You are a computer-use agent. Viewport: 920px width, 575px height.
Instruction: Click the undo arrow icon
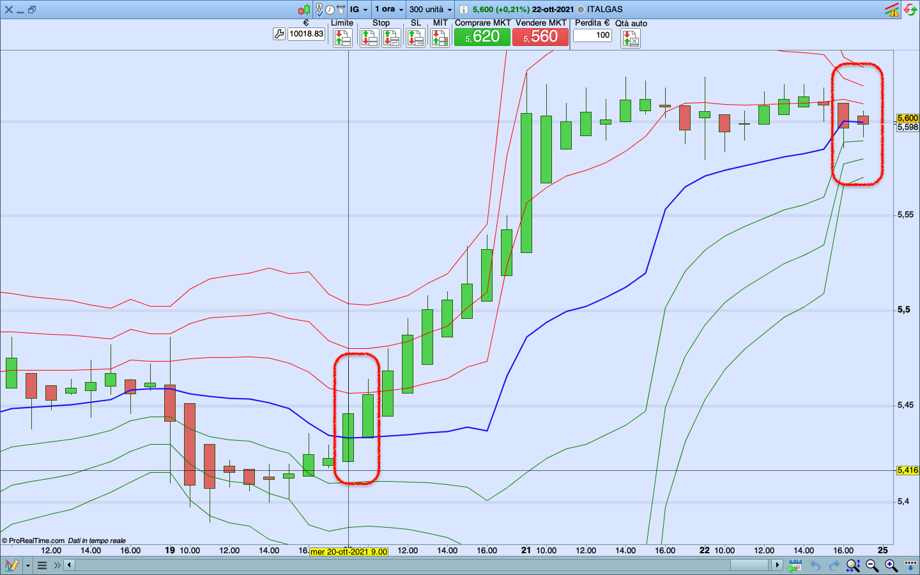click(x=815, y=565)
